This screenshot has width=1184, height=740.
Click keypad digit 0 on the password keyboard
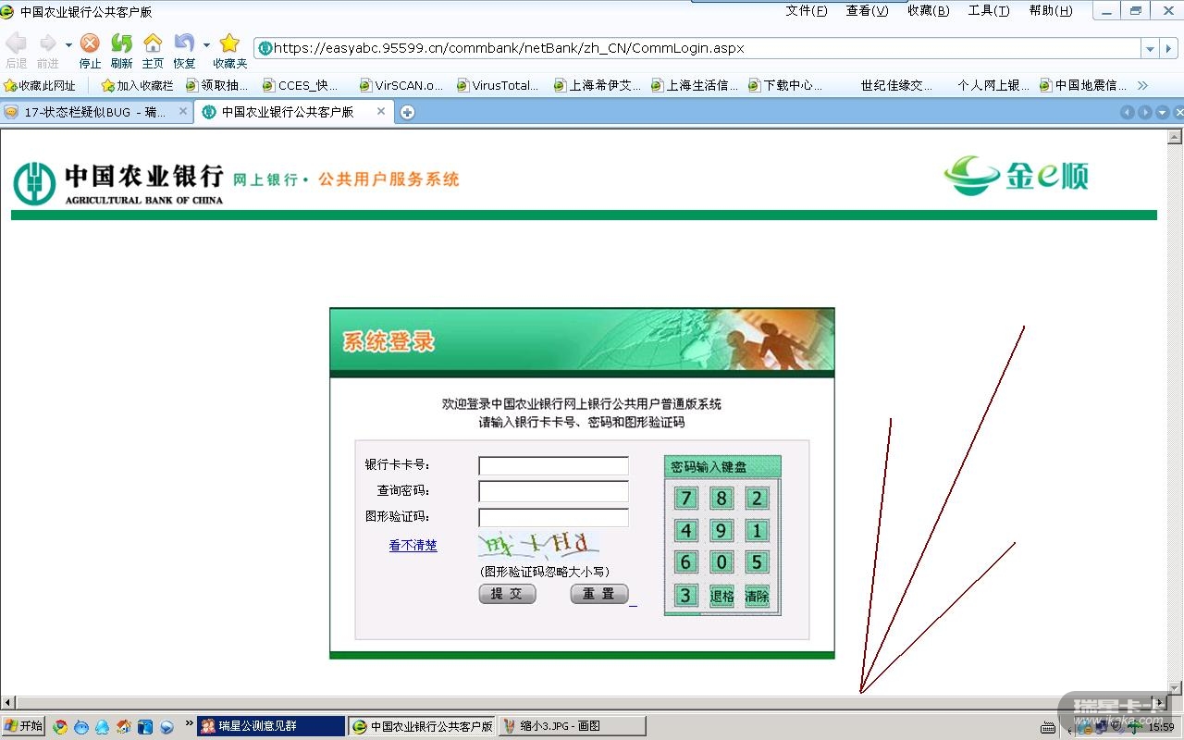[721, 562]
